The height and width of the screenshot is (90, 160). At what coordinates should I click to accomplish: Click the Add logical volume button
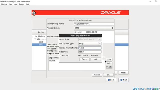click(x=109, y=60)
